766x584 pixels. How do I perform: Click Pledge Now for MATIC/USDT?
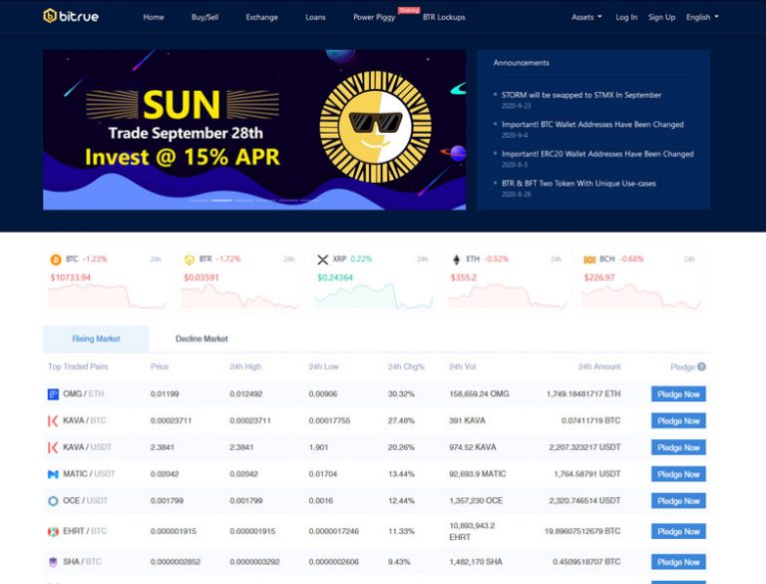(678, 474)
